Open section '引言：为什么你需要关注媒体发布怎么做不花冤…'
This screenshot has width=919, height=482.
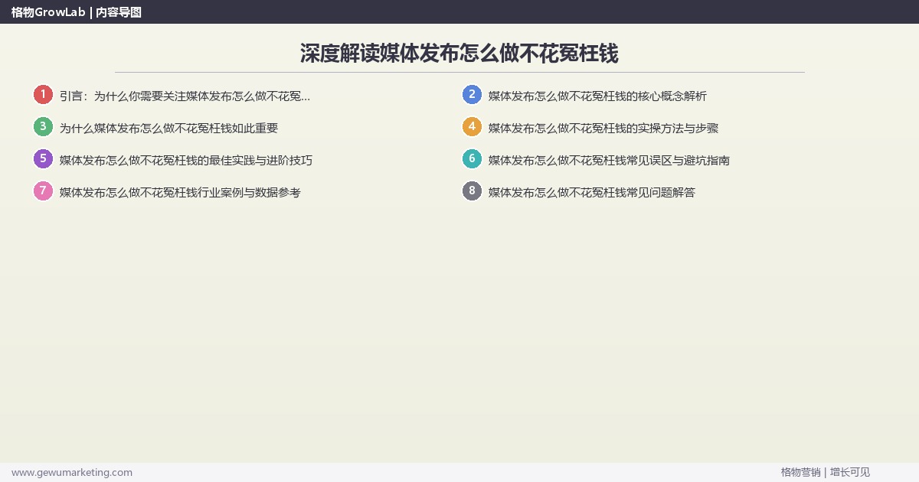(x=185, y=96)
